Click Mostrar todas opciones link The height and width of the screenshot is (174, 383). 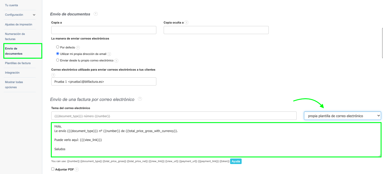coord(14,84)
